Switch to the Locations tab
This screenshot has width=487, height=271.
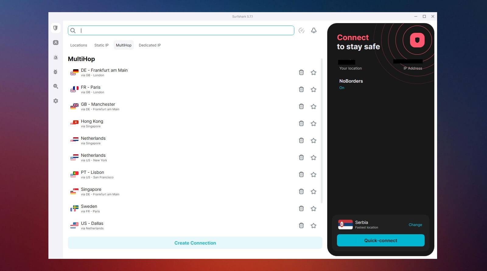(79, 45)
